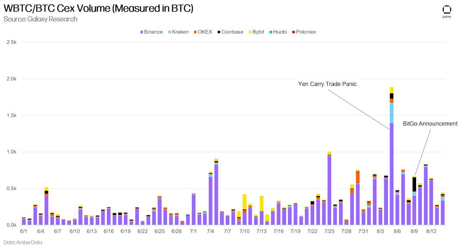Click the 8/6 x-axis date label
Screen dimensions: 460x247
pos(397,231)
